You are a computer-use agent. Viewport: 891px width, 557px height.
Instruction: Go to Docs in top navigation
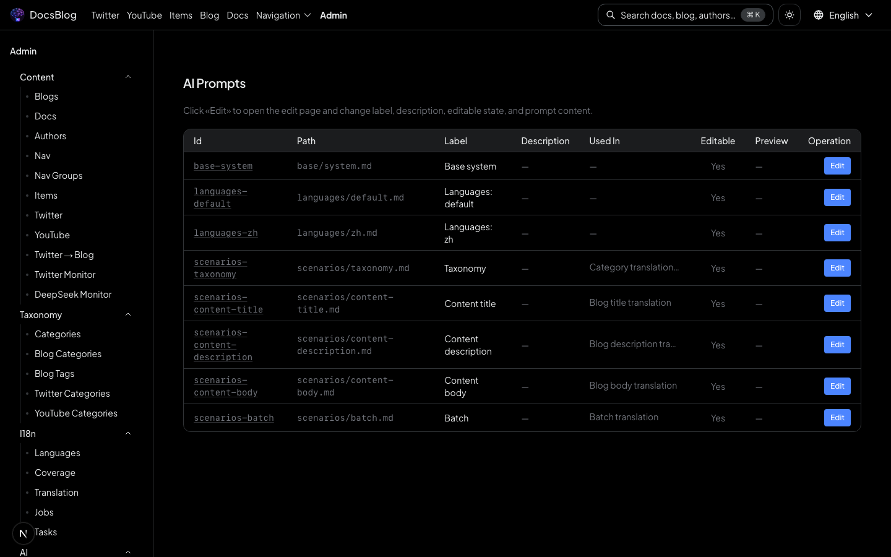pyautogui.click(x=238, y=15)
